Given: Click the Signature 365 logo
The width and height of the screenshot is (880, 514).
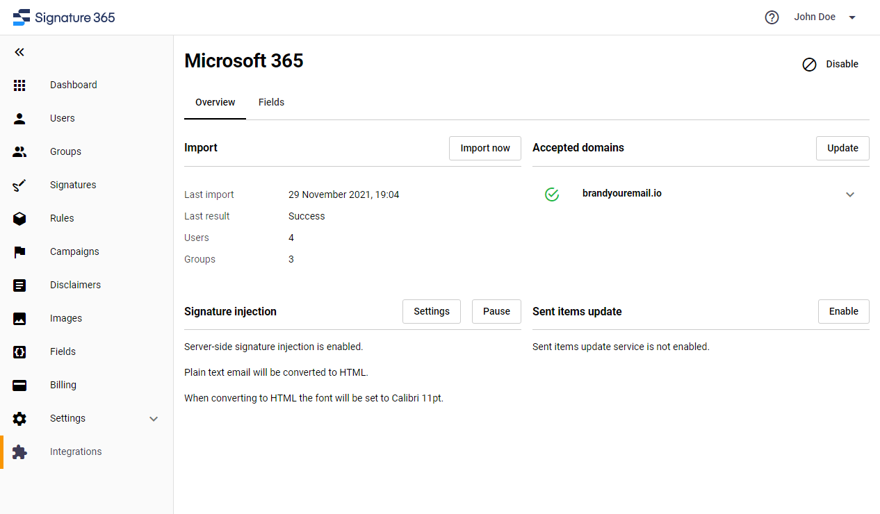Looking at the screenshot, I should point(64,17).
